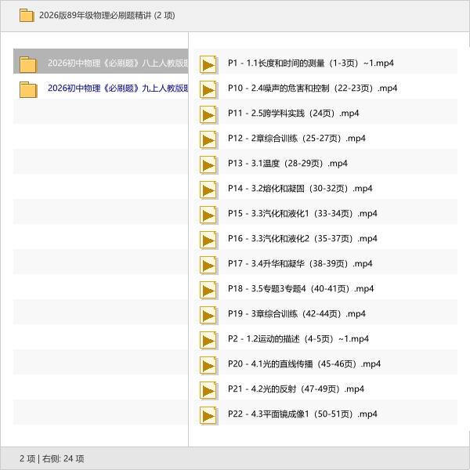Click the video icon beside P20 - 4.1光的直线传播

pos(208,364)
